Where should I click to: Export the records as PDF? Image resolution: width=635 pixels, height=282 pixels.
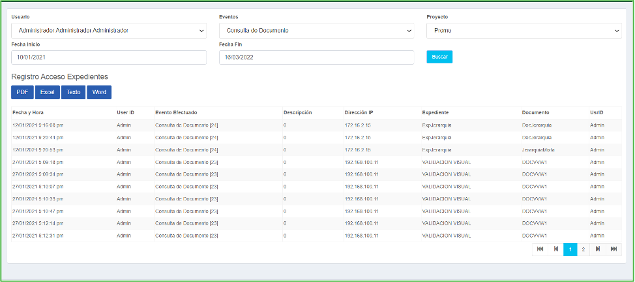tap(22, 92)
